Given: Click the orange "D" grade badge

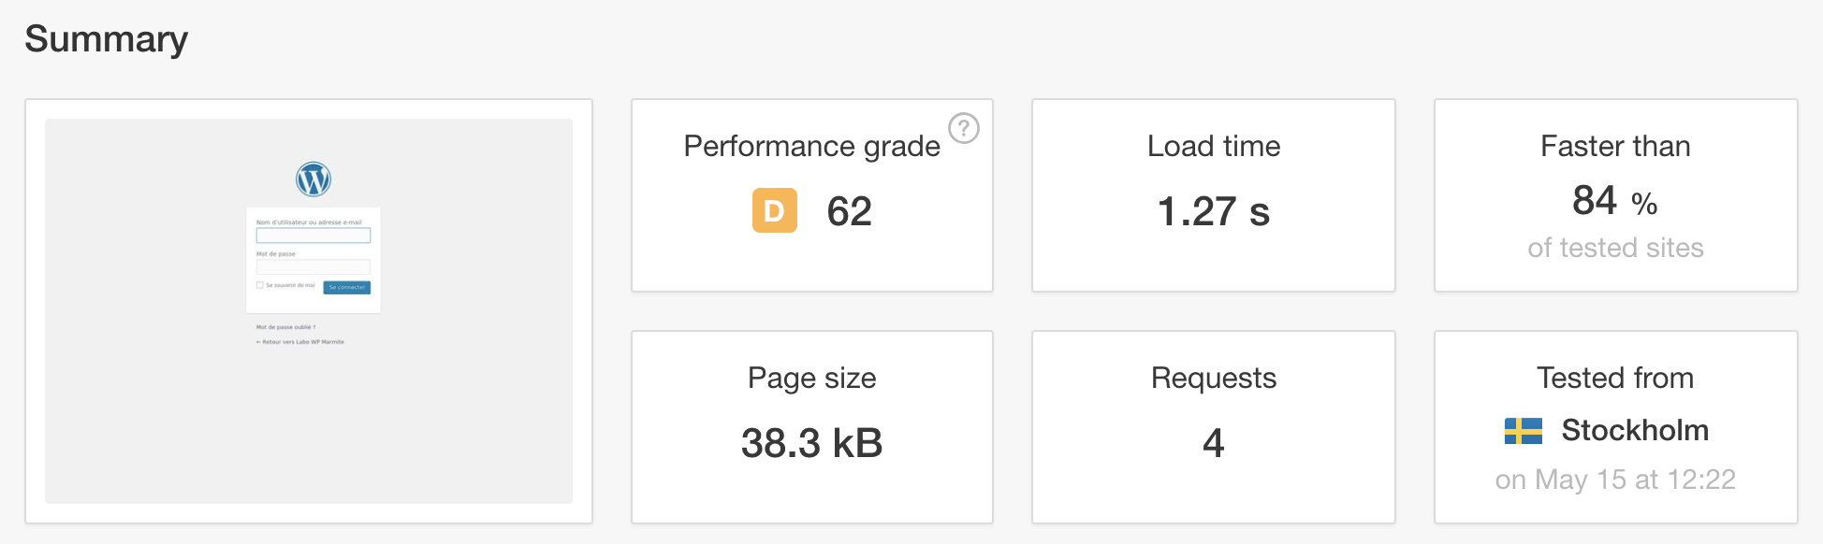Looking at the screenshot, I should pos(773,212).
